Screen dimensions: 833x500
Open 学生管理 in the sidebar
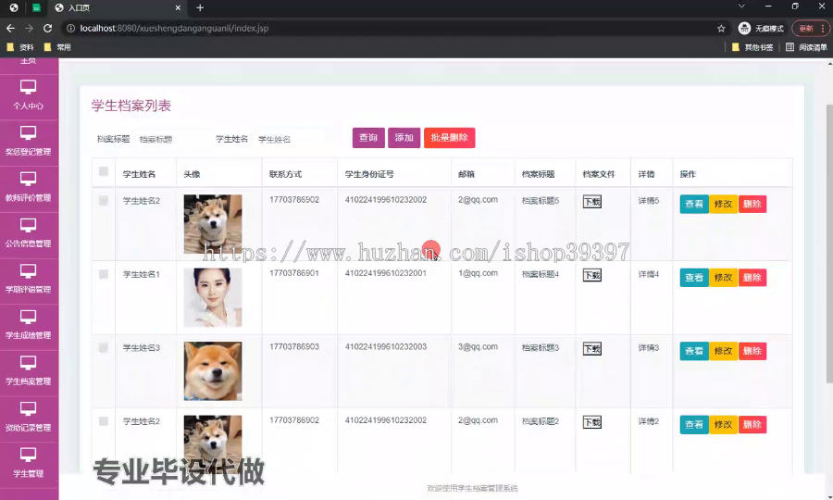[29, 464]
